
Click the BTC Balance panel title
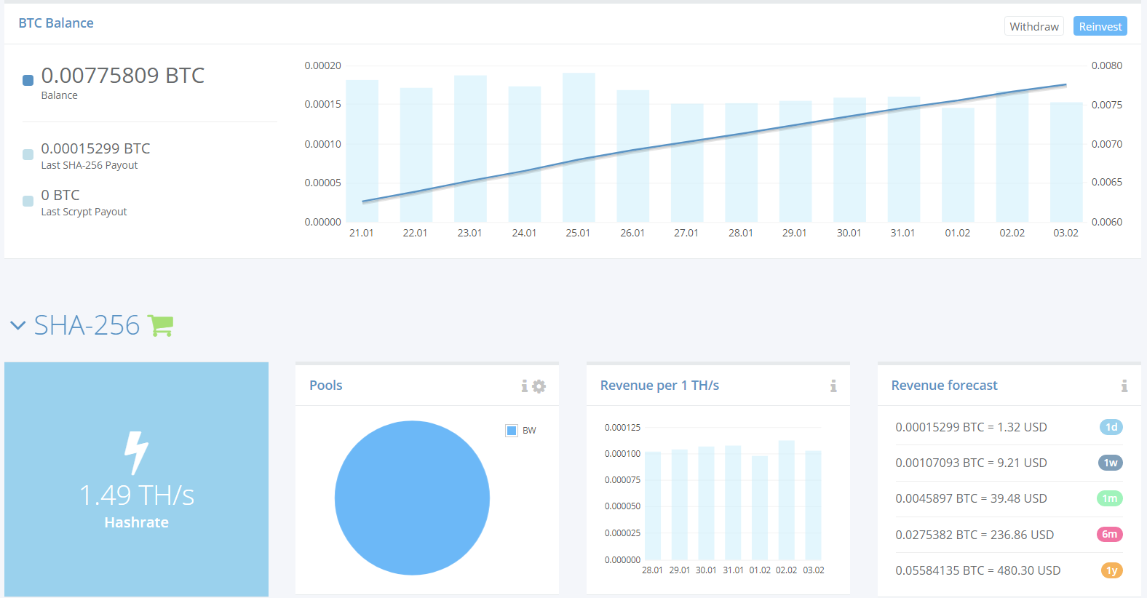click(x=56, y=23)
